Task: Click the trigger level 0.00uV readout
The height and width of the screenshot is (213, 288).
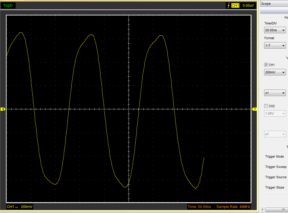Action: [x=248, y=6]
